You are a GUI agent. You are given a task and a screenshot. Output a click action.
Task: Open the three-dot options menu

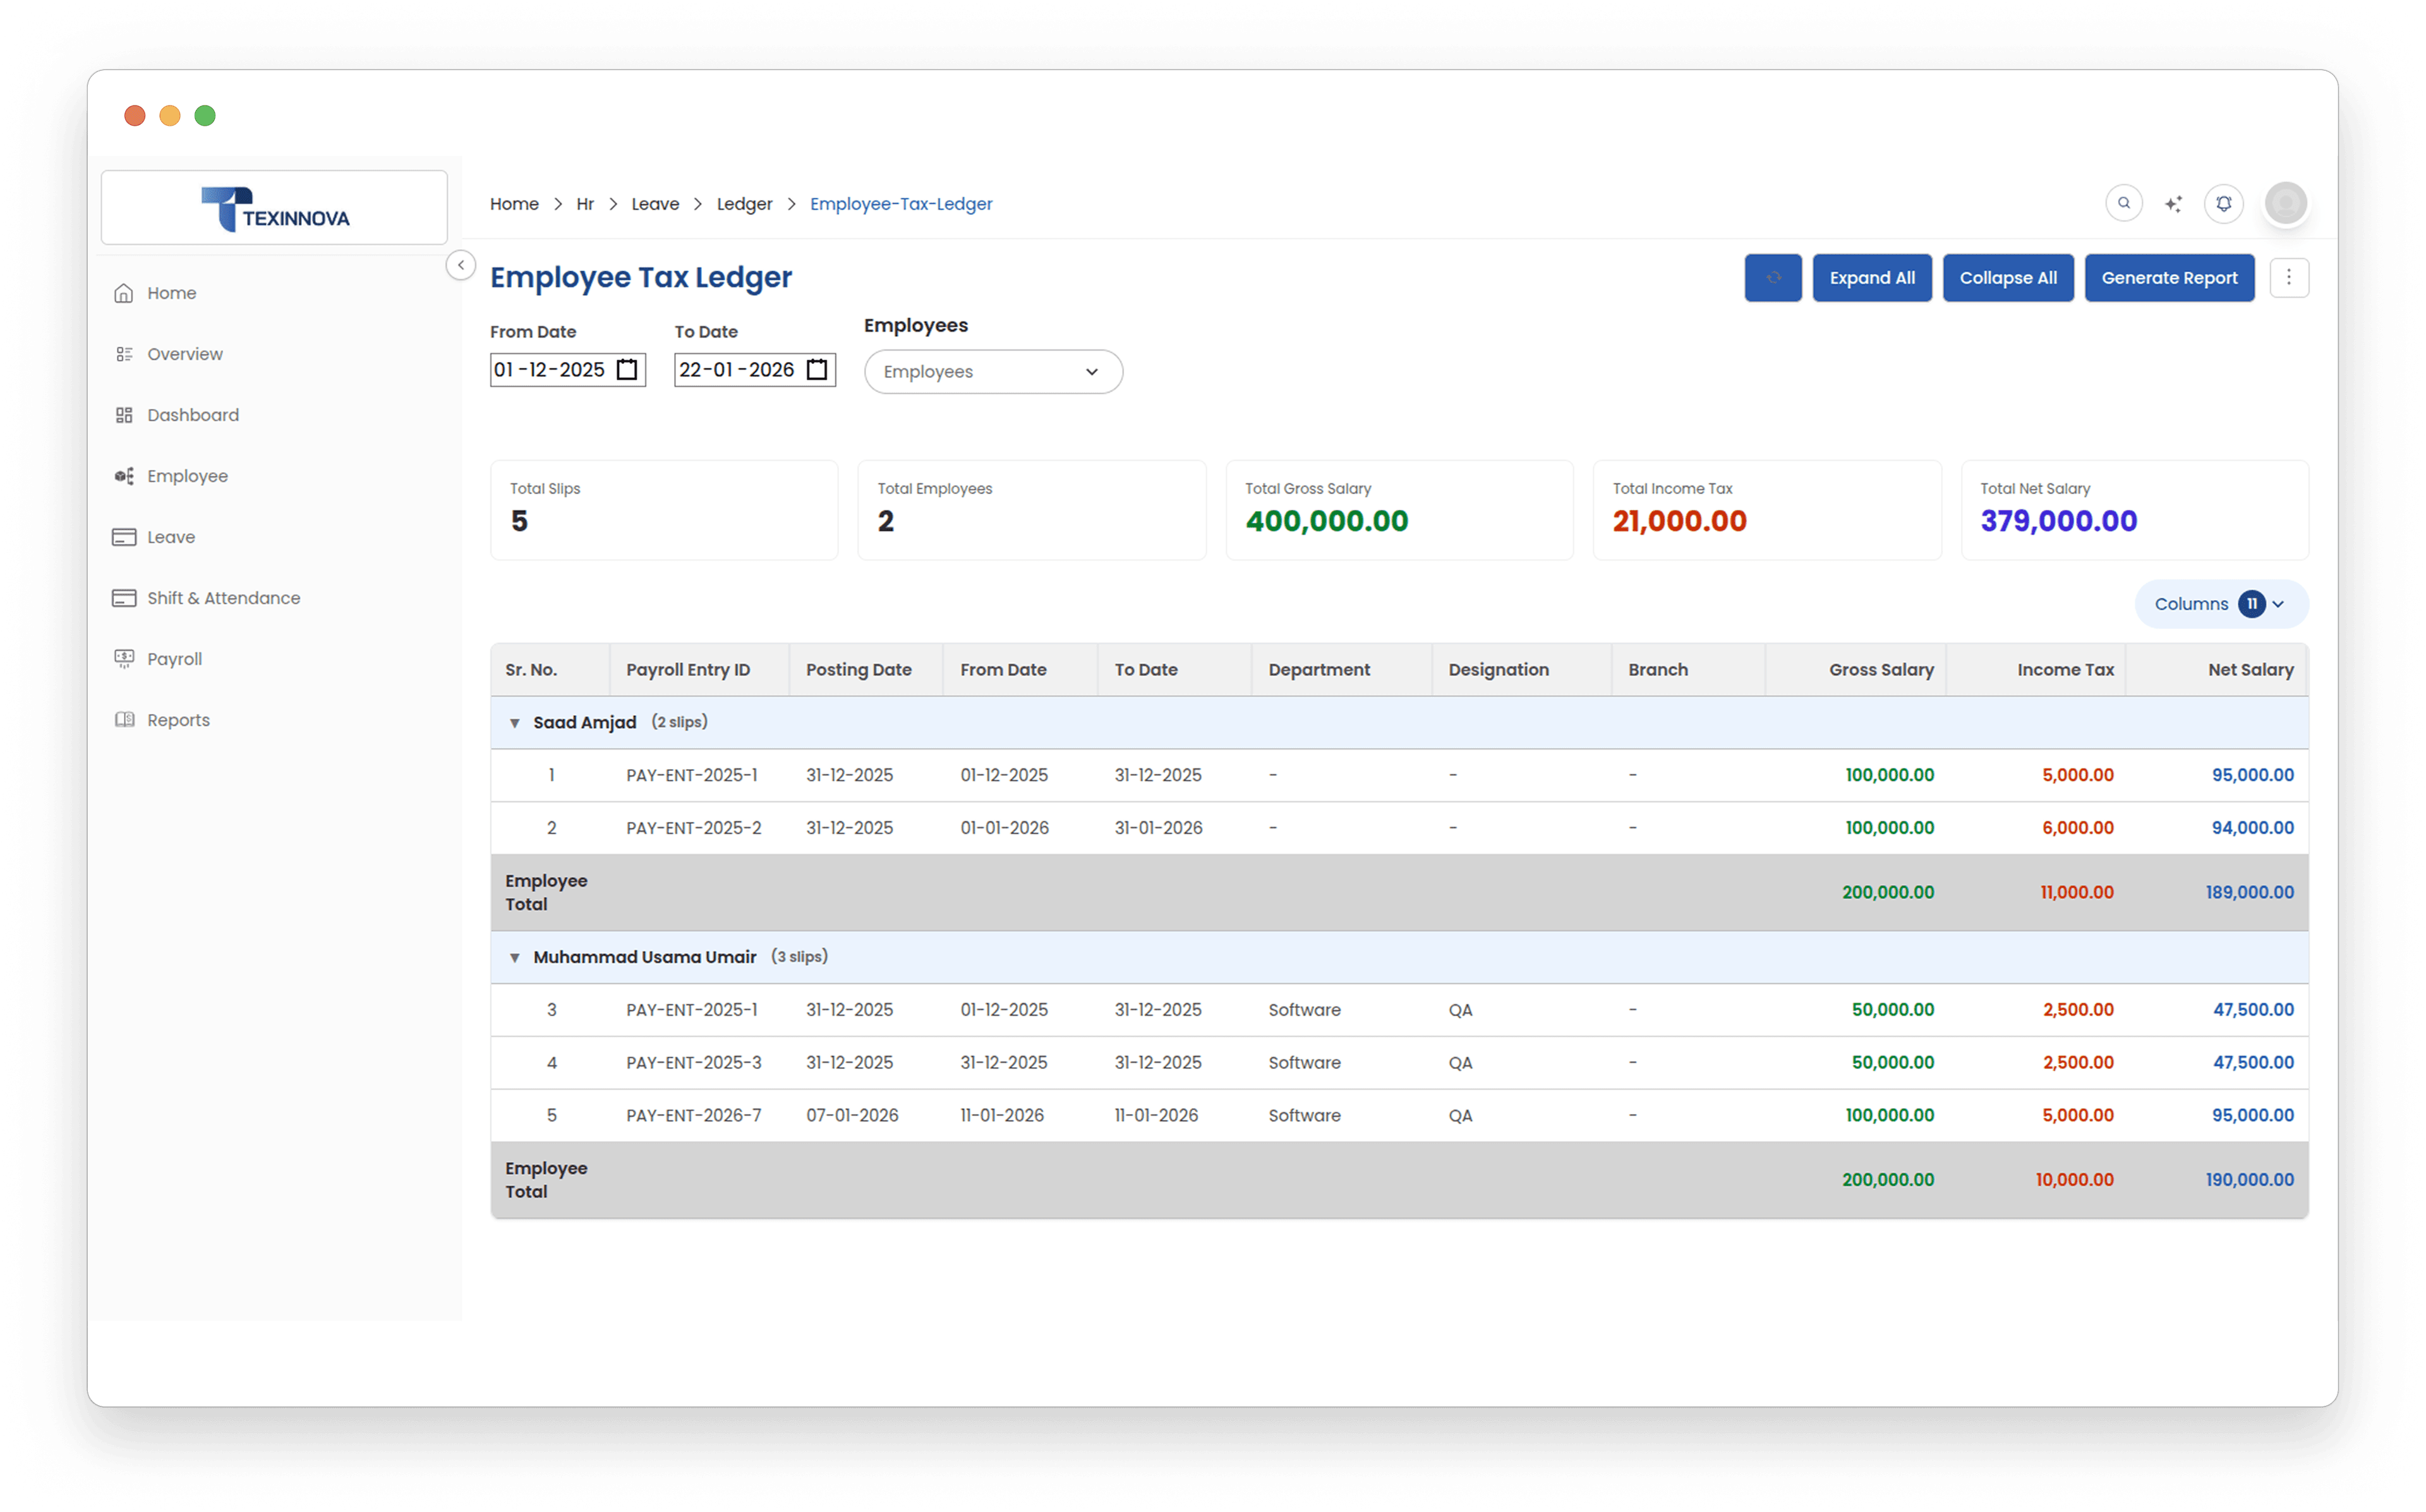click(x=2289, y=278)
